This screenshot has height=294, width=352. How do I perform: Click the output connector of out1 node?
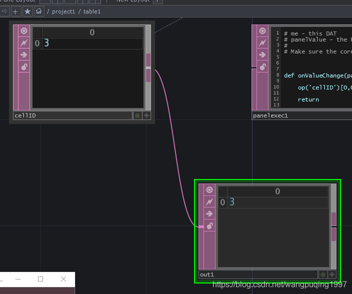(x=334, y=226)
